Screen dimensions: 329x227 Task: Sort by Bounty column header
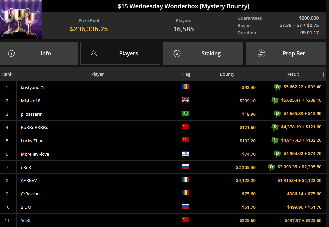click(227, 74)
